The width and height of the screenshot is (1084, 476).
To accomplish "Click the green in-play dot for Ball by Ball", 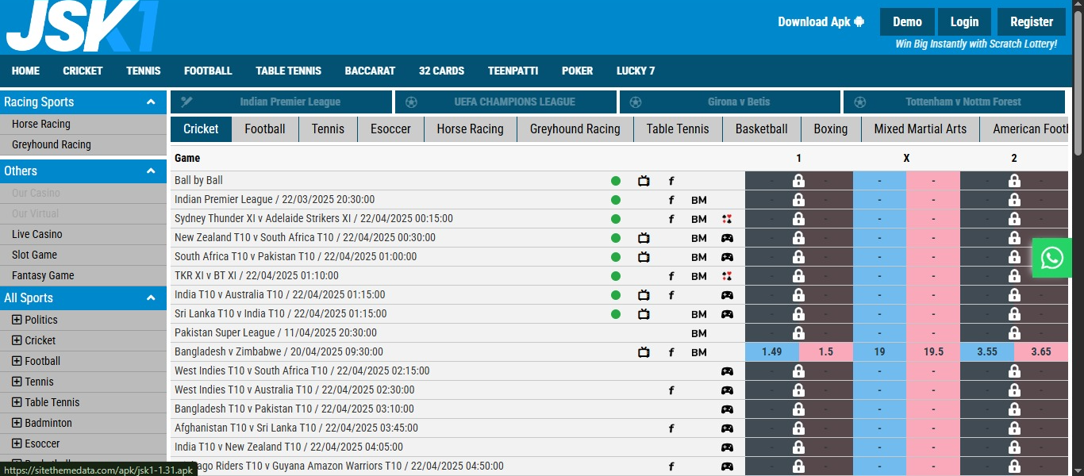I will click(x=616, y=181).
